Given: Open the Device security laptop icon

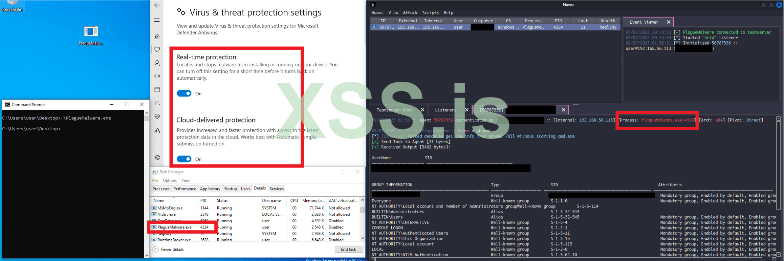Looking at the screenshot, I should tap(157, 103).
